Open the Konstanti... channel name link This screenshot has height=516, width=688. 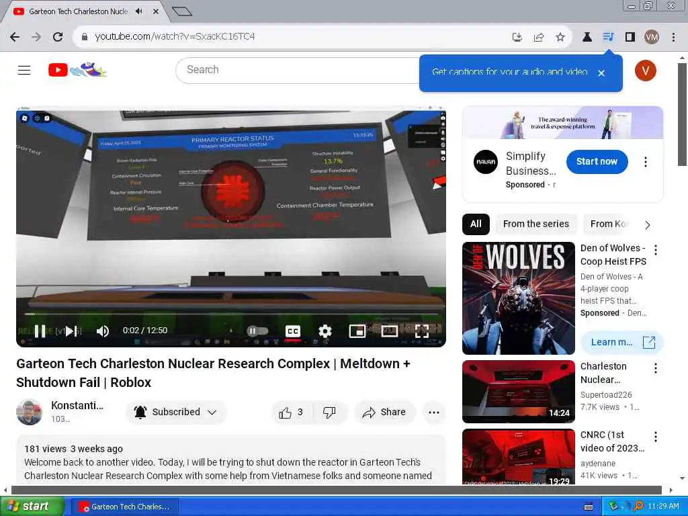[77, 405]
